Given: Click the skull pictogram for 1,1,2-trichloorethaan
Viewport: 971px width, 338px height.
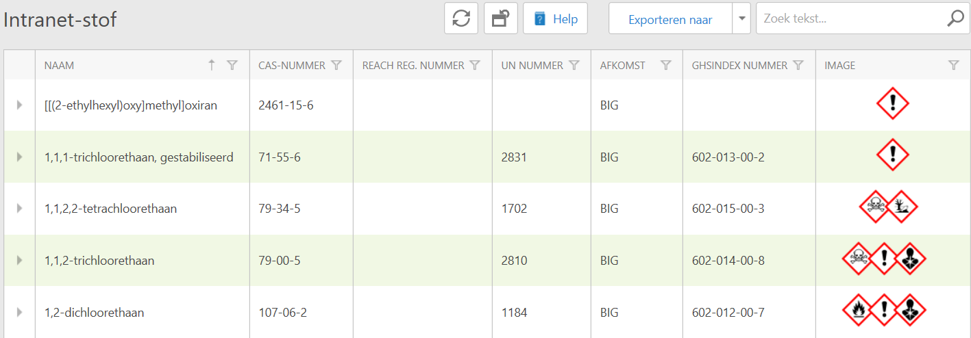Looking at the screenshot, I should tap(858, 258).
